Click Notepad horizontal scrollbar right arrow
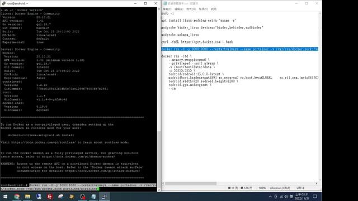Screen dimensions: 358x201 (316, 184)
